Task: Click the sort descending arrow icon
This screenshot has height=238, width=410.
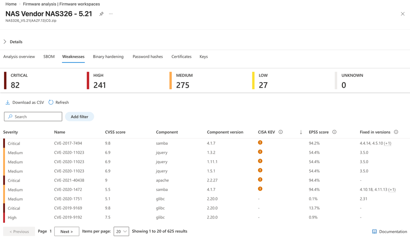Action: 301,132
